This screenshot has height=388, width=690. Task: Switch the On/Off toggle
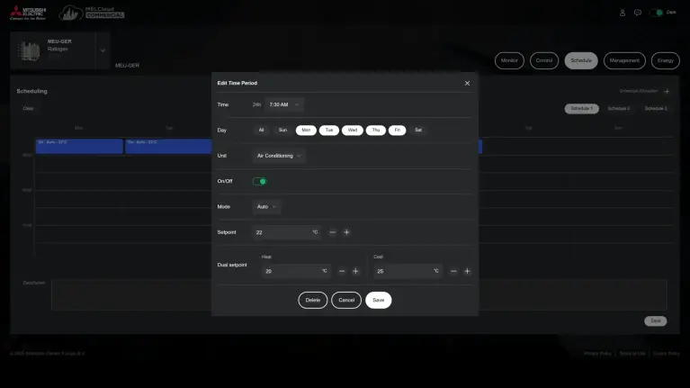[x=260, y=182]
